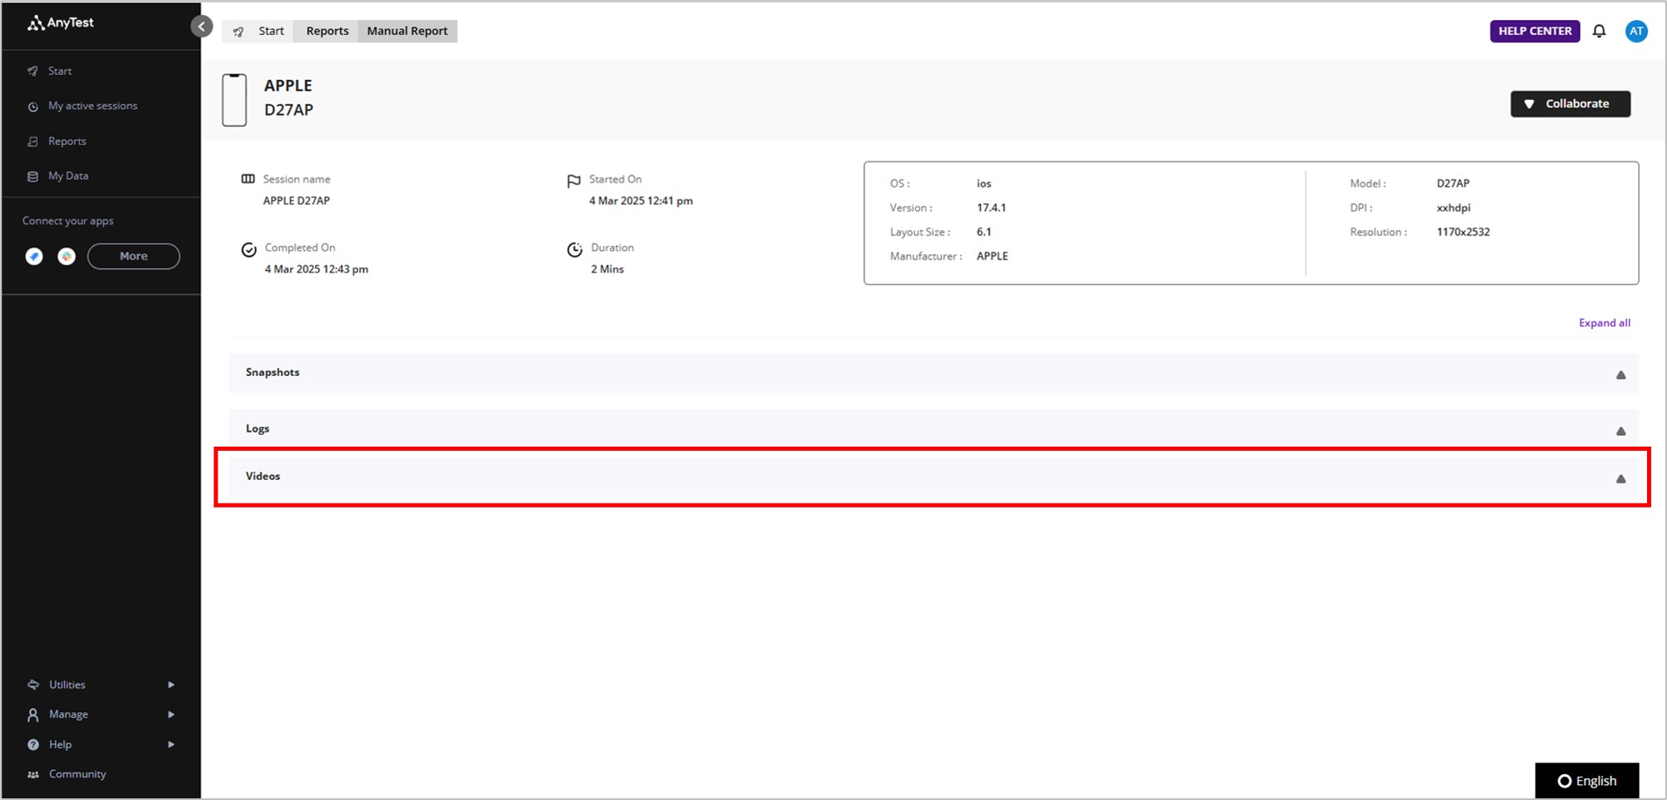This screenshot has width=1667, height=800.
Task: Click the Completed On checkmark icon
Action: click(x=248, y=250)
